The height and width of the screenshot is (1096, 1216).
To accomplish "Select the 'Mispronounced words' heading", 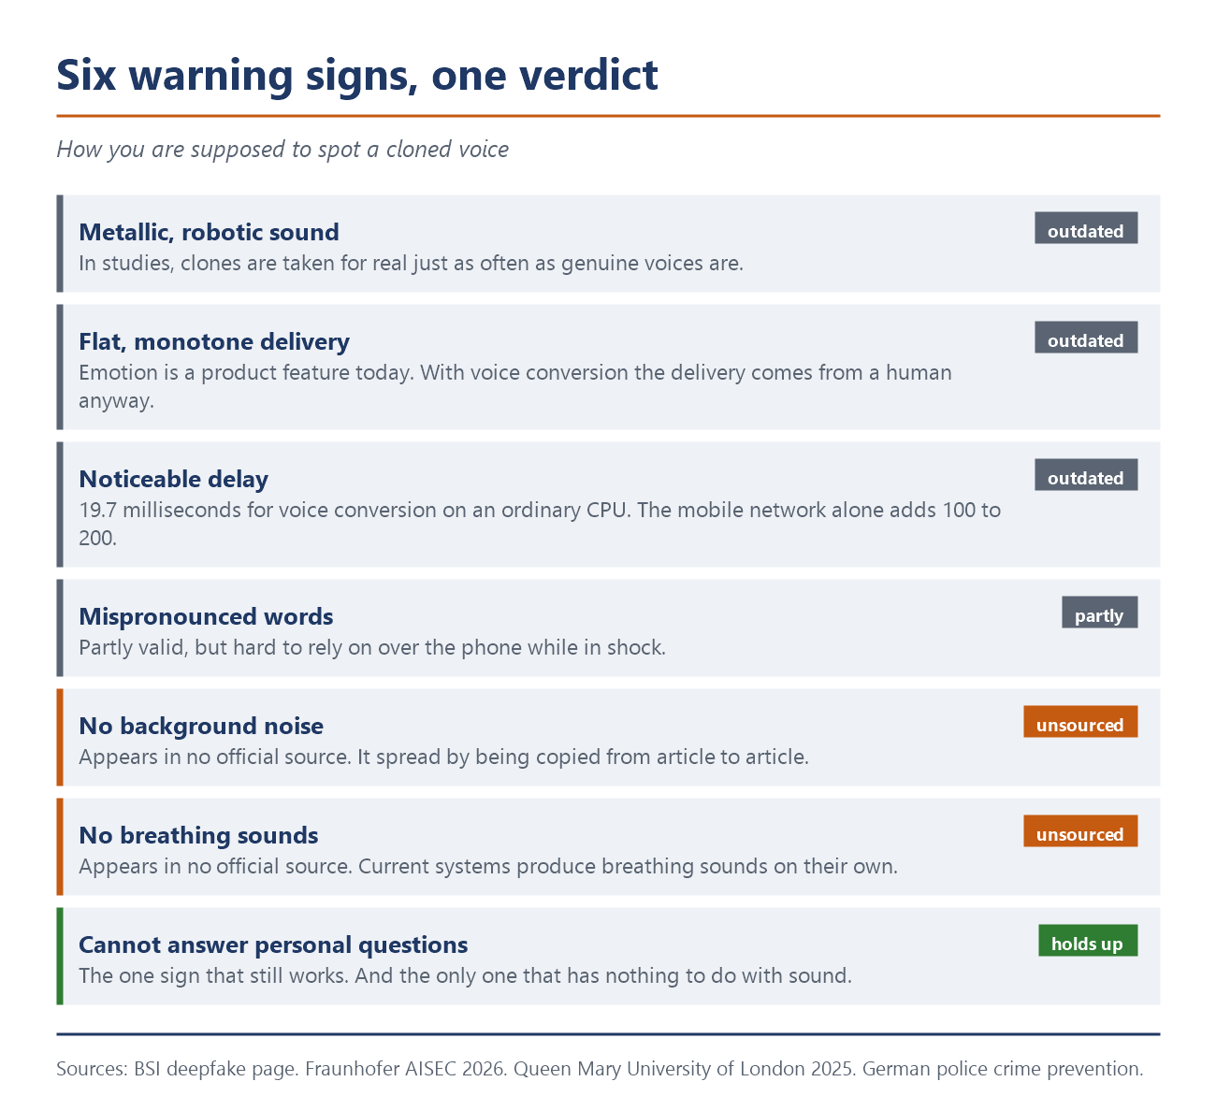I will point(206,616).
